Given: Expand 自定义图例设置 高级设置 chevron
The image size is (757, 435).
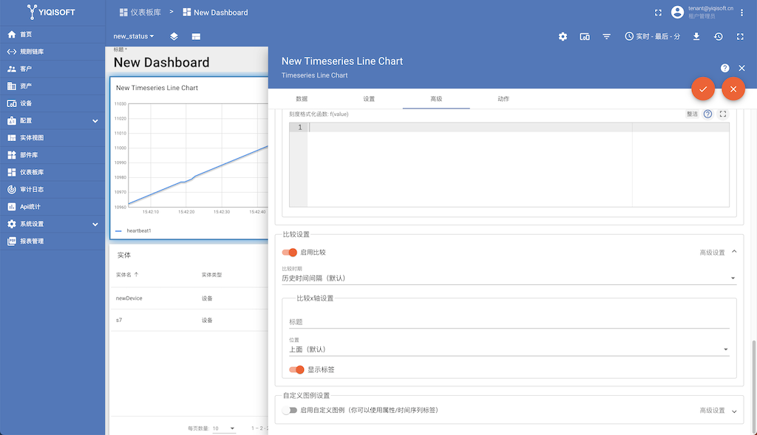Looking at the screenshot, I should tap(734, 411).
